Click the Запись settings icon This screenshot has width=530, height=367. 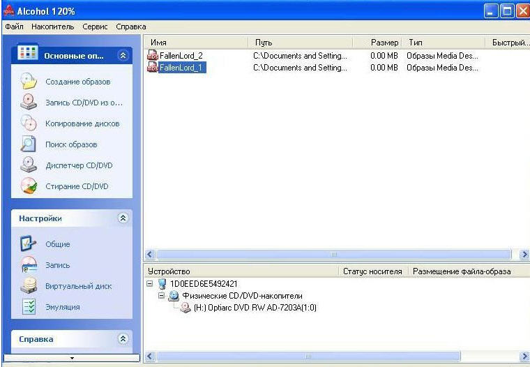pos(29,264)
